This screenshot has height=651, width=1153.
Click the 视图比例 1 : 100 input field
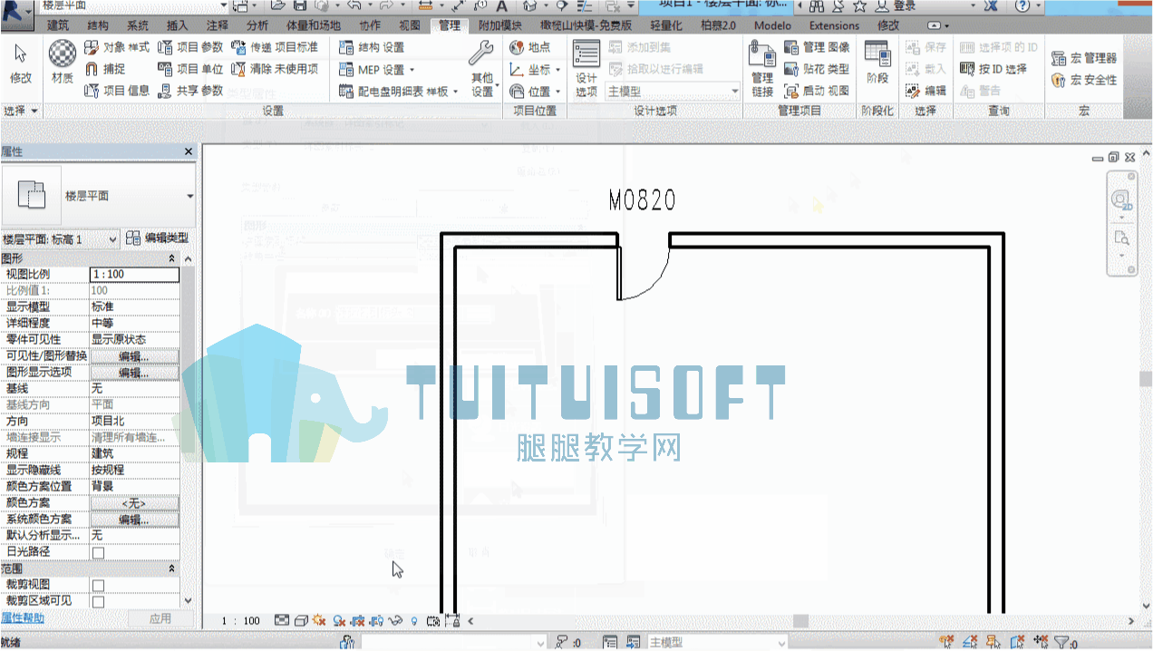pos(134,275)
